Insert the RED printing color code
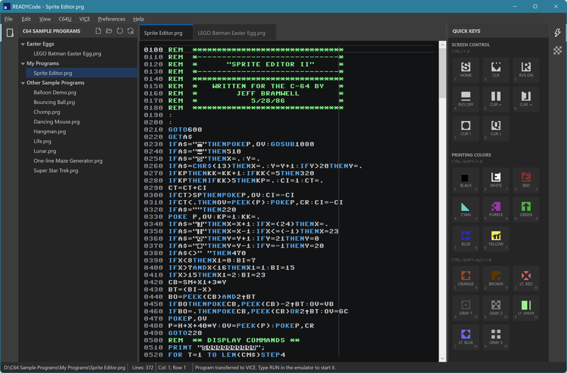The width and height of the screenshot is (567, 373). coord(526,181)
